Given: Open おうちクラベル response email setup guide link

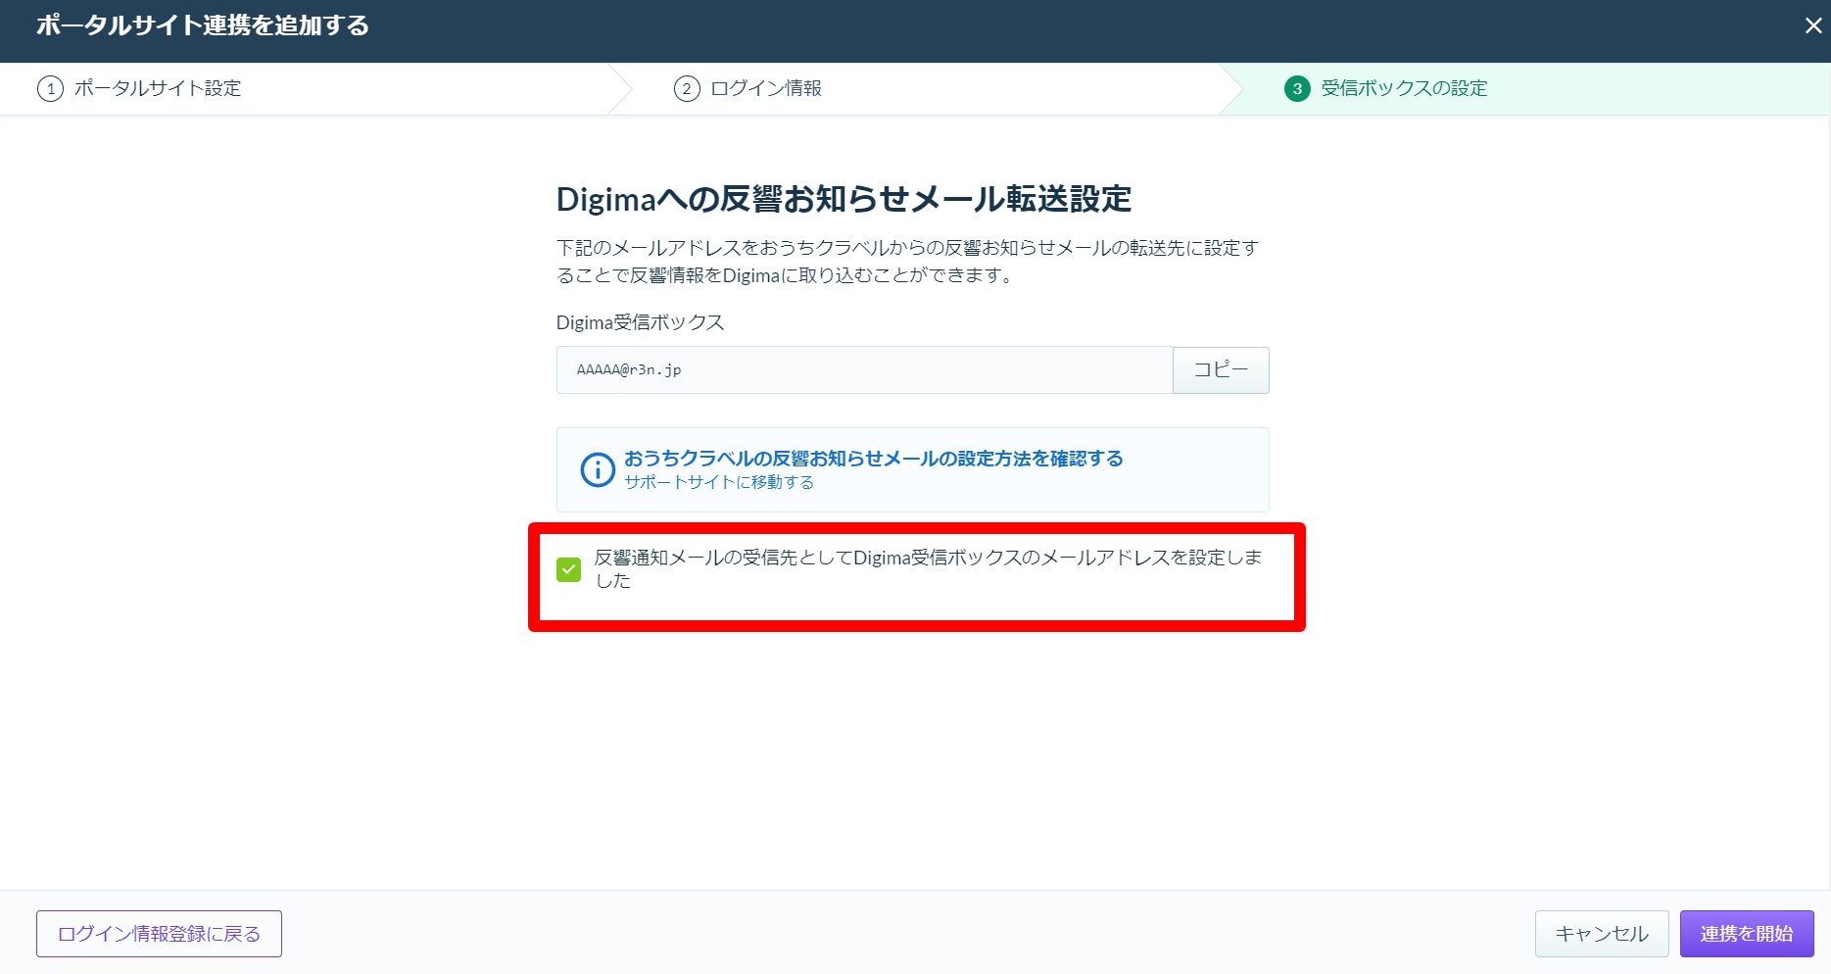Looking at the screenshot, I should pyautogui.click(x=874, y=459).
